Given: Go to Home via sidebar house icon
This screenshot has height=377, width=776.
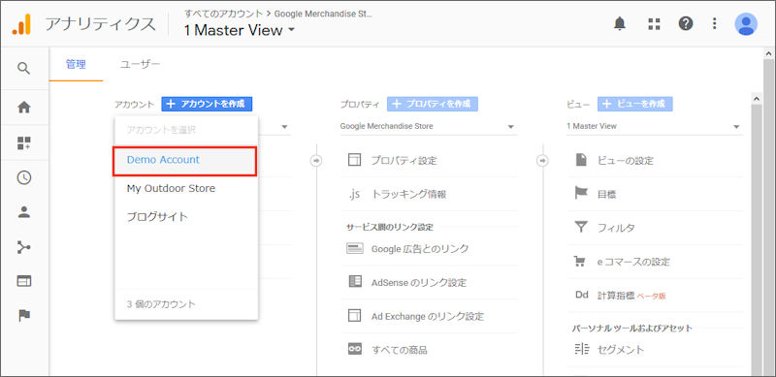Looking at the screenshot, I should [23, 108].
